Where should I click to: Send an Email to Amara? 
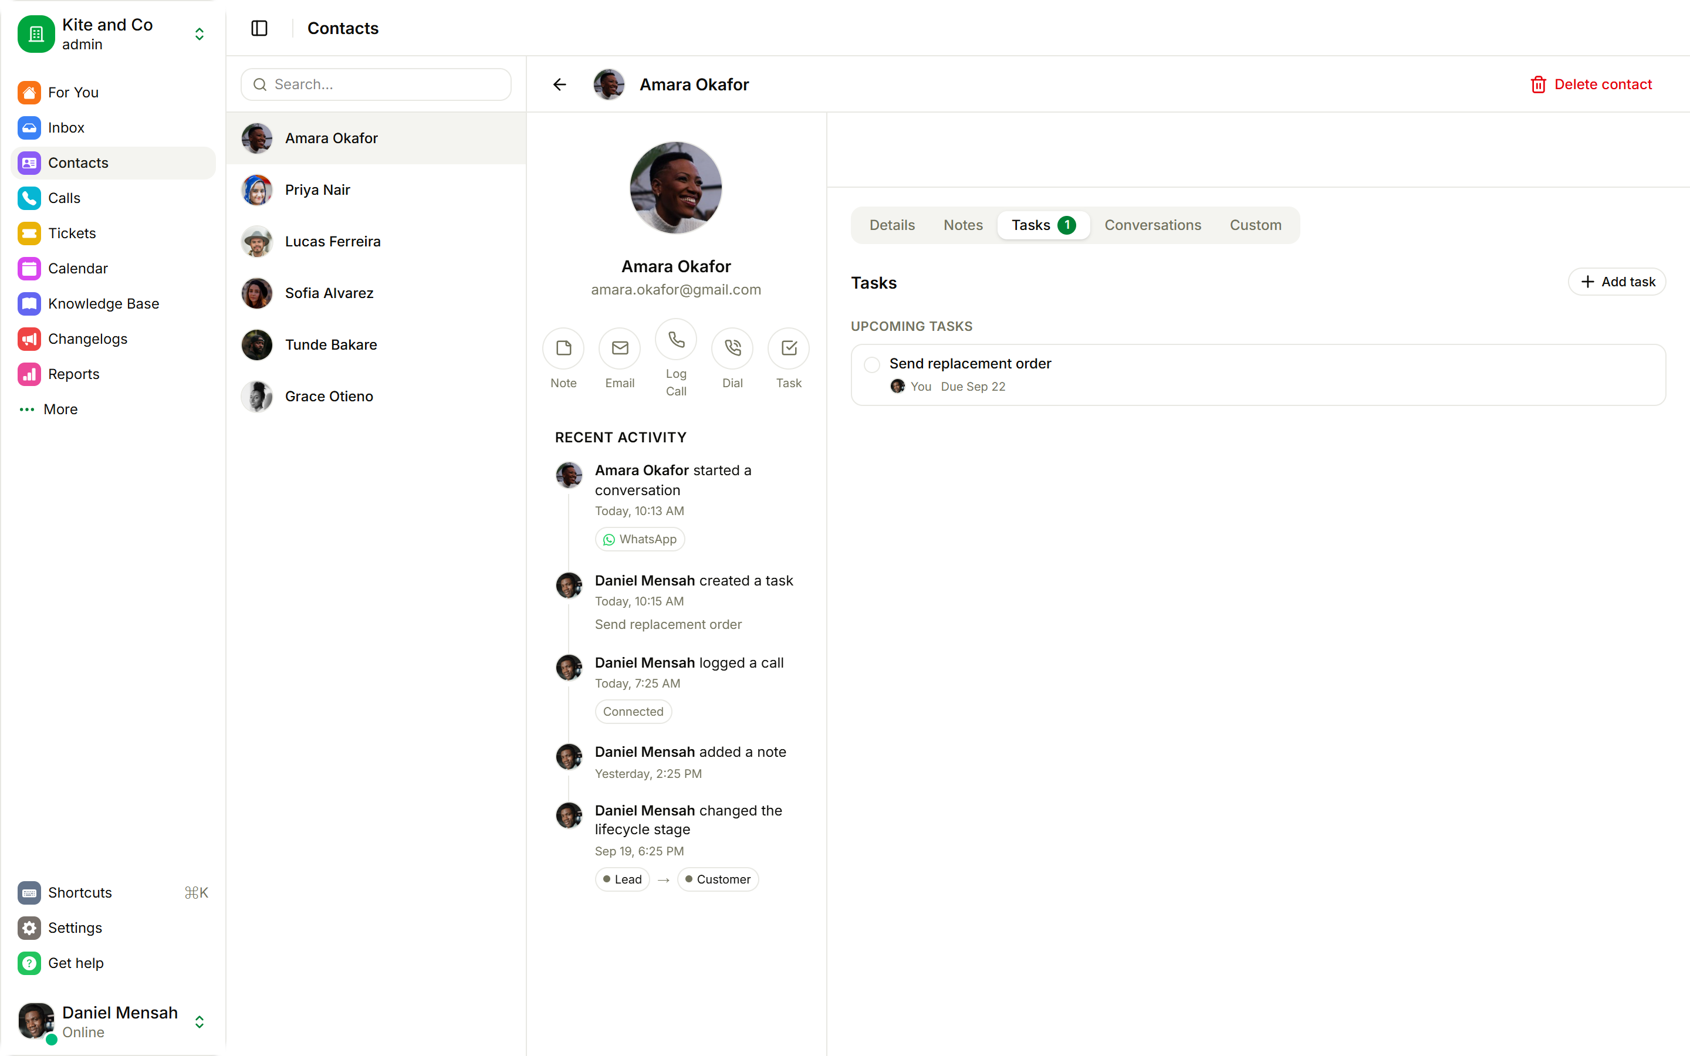[x=620, y=348]
